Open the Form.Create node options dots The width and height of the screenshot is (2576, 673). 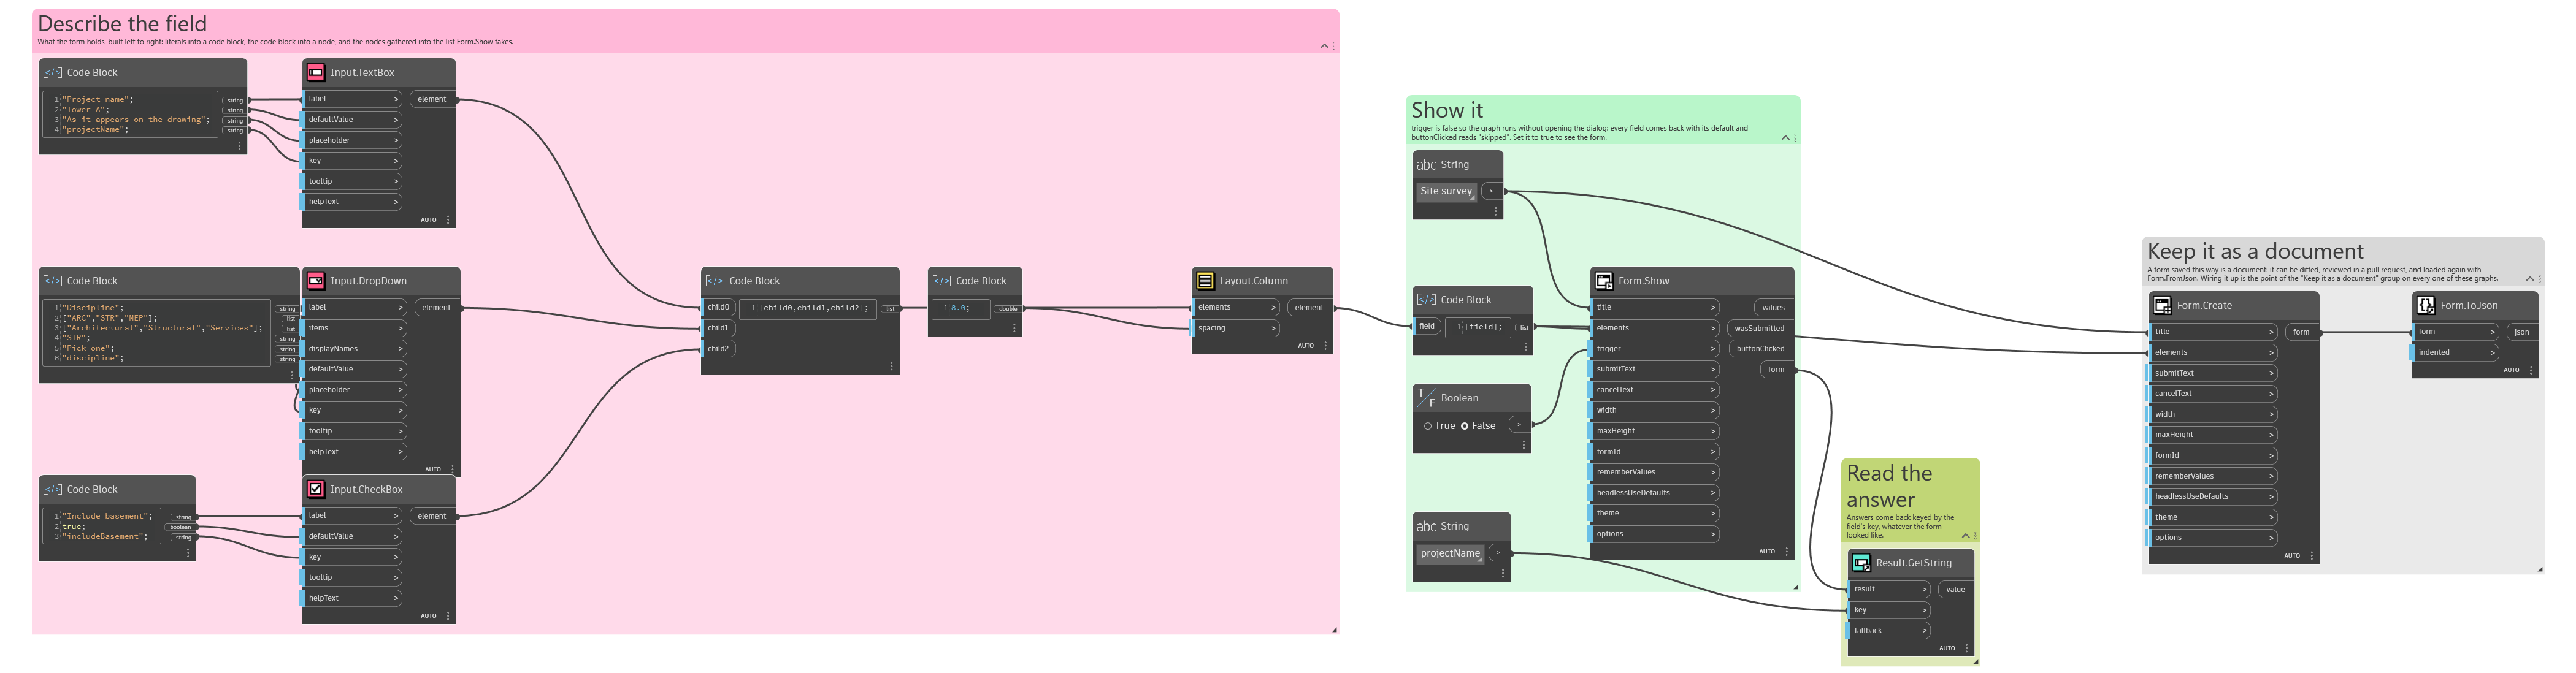2312,556
